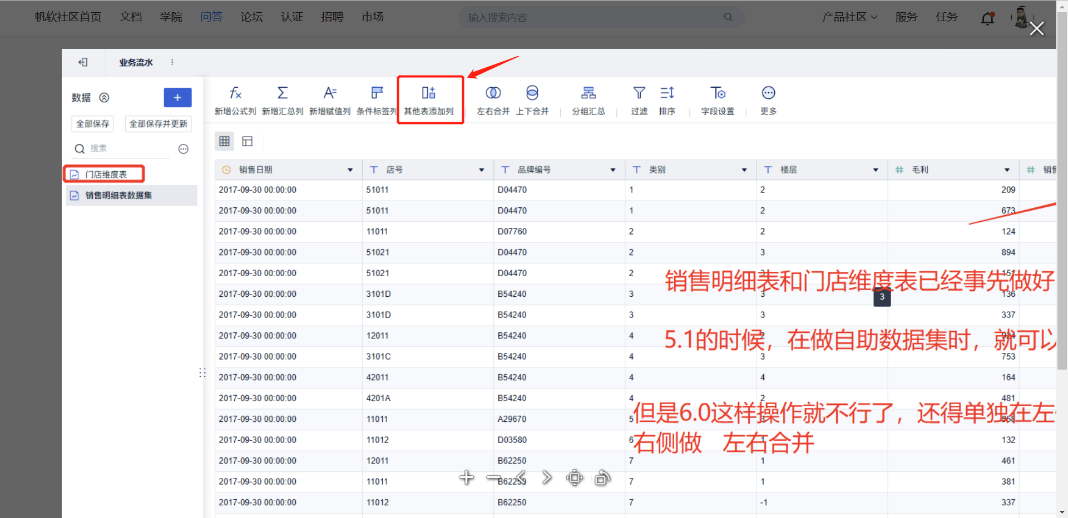Open the 招聘 nav item
1068x518 pixels.
(332, 17)
